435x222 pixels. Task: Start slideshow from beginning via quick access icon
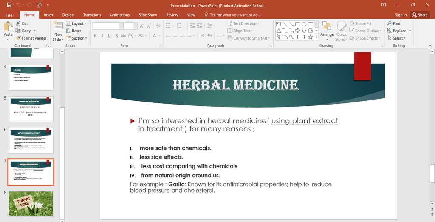[x=39, y=5]
